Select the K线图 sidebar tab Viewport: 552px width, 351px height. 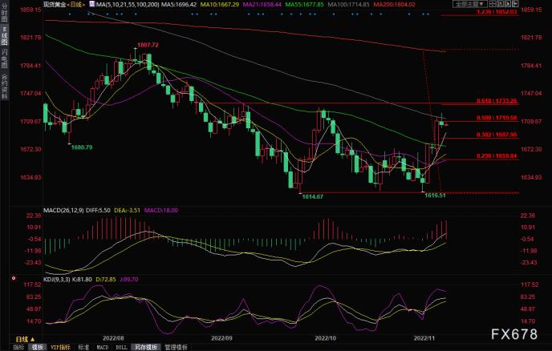tap(4, 36)
